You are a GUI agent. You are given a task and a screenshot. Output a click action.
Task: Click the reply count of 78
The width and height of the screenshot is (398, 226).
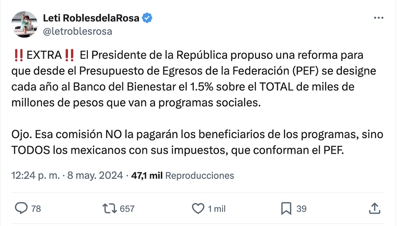pos(36,209)
